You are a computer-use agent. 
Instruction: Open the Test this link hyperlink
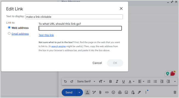tap(46, 35)
